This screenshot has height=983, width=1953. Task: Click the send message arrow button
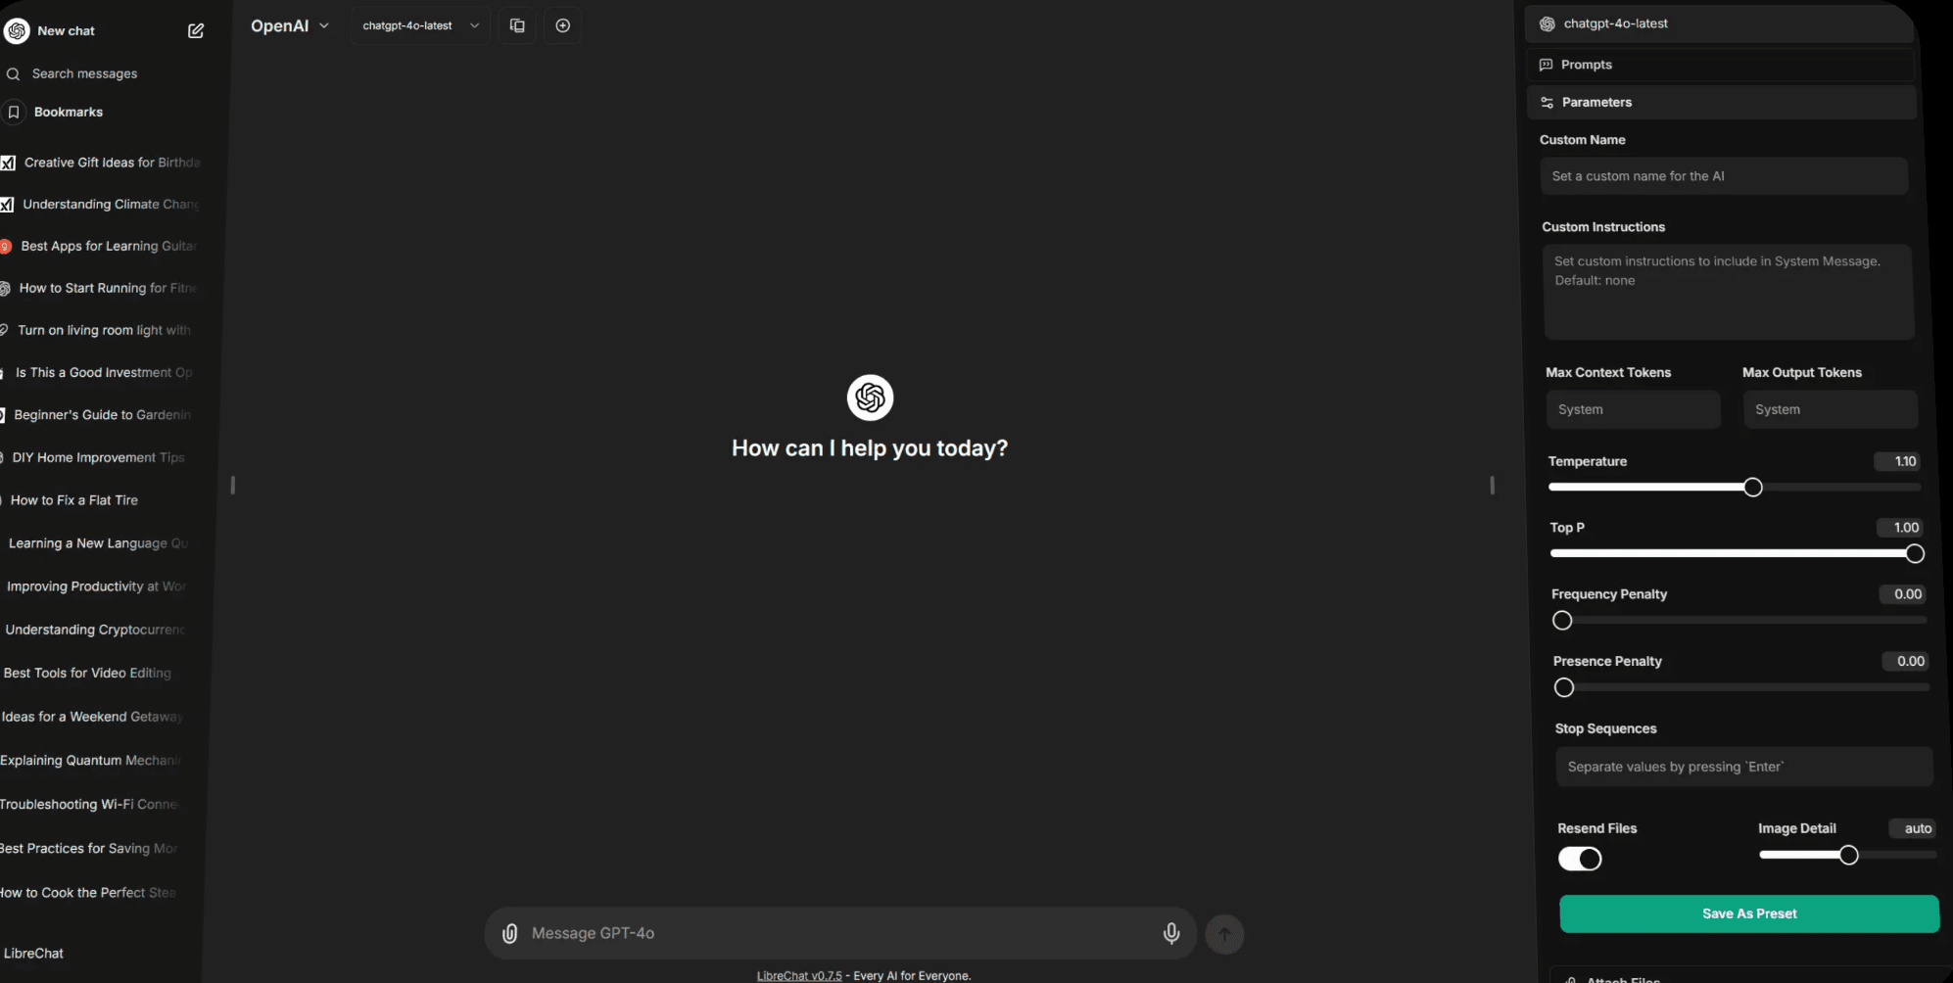[x=1224, y=934]
